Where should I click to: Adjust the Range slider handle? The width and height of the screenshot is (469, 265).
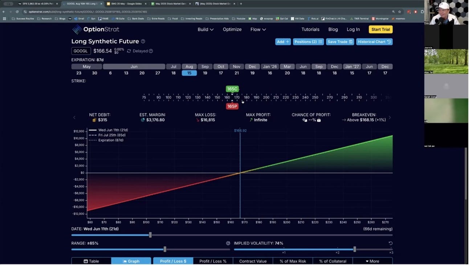[165, 249]
